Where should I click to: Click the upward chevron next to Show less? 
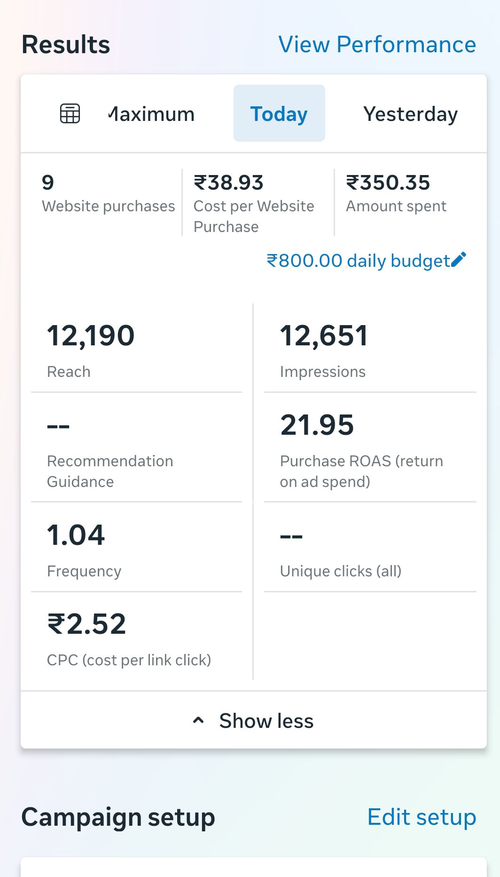tap(199, 720)
